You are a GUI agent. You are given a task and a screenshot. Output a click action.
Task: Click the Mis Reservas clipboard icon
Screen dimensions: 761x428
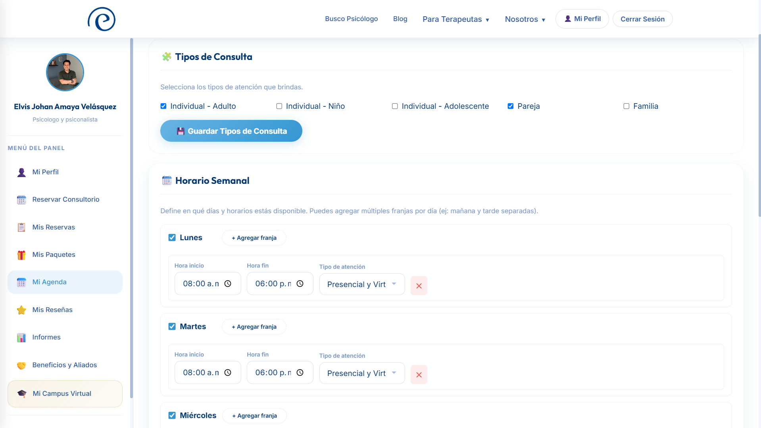21,227
